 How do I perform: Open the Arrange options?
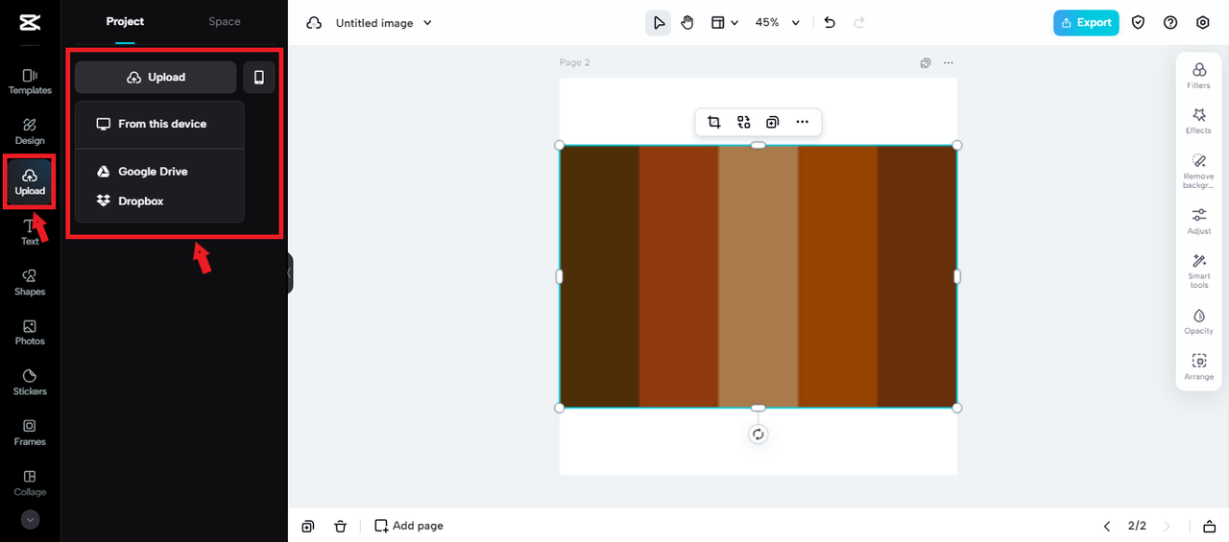pos(1198,367)
